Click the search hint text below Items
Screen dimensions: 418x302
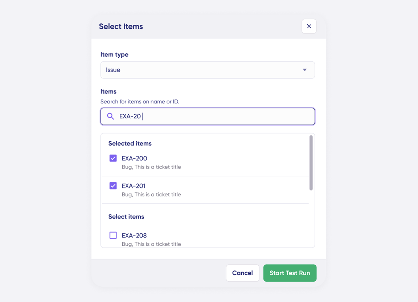(x=140, y=102)
